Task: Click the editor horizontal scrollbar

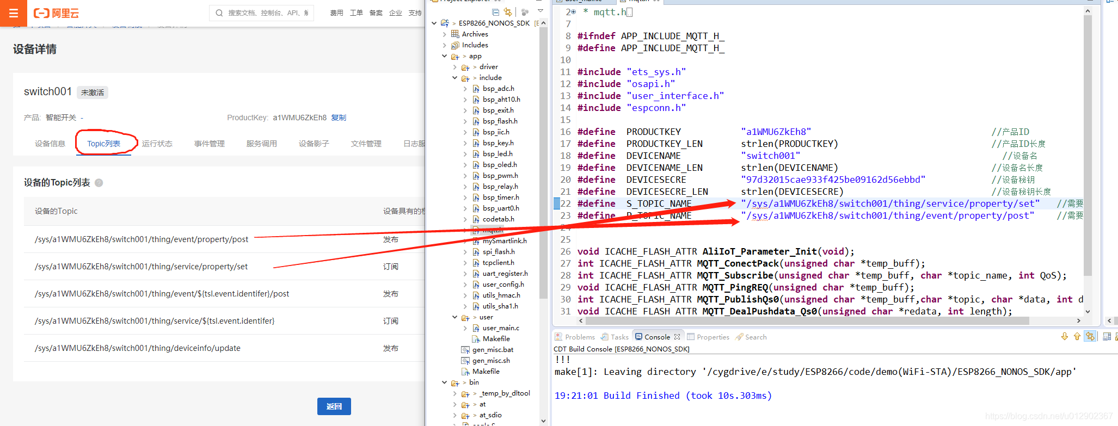Action: tap(807, 321)
